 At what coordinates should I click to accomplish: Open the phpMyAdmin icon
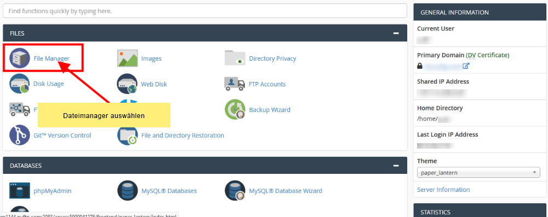(20, 191)
